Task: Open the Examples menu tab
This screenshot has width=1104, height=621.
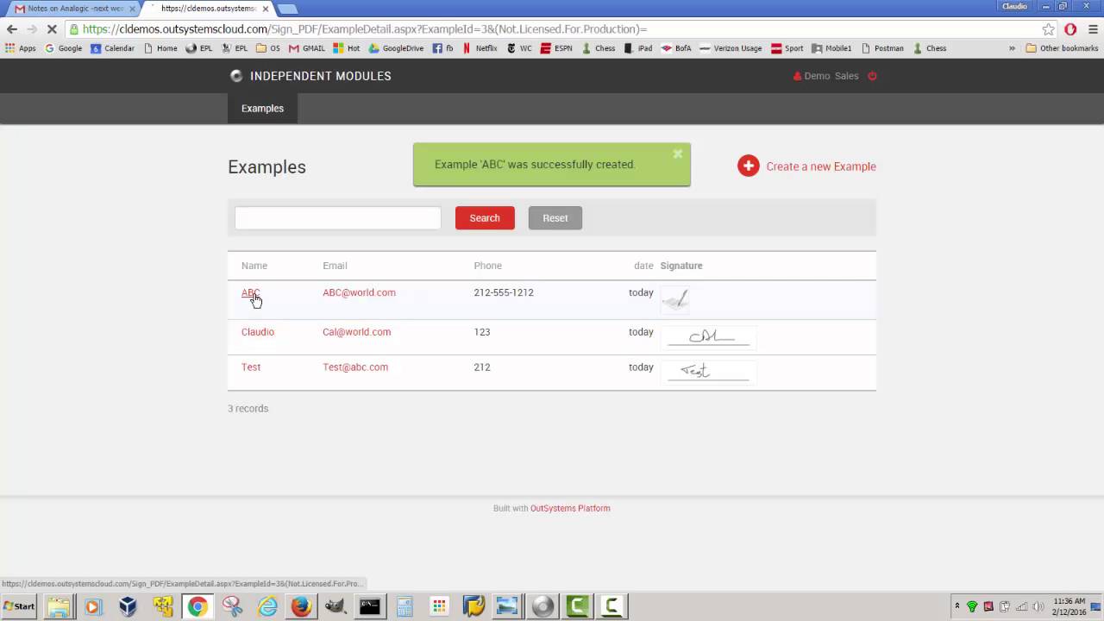Action: point(262,109)
